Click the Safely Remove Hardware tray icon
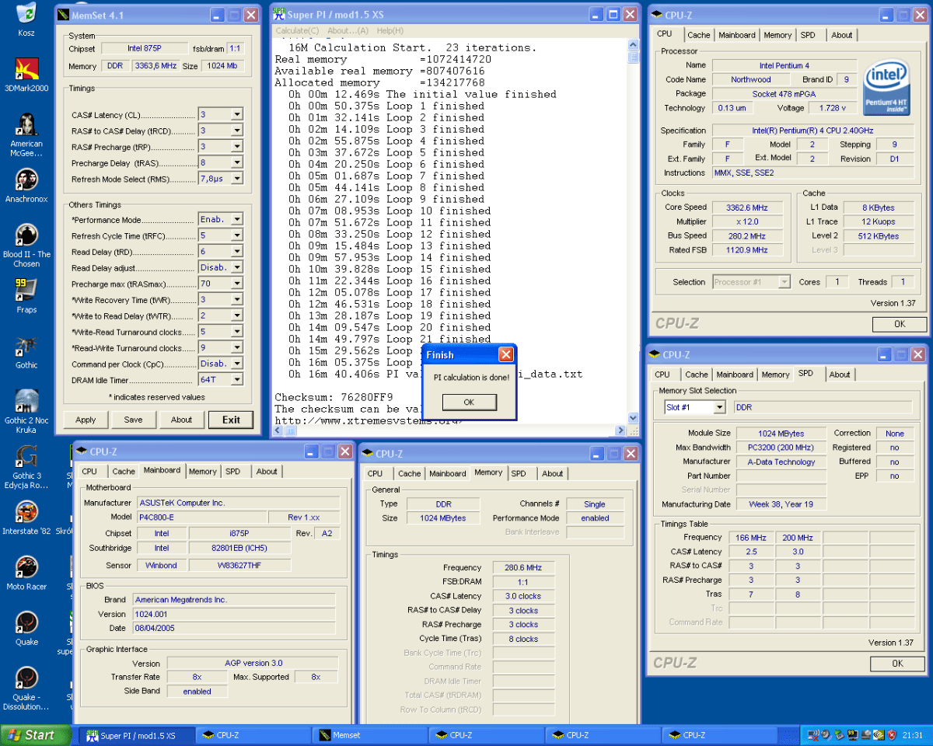The width and height of the screenshot is (933, 746). tap(840, 734)
